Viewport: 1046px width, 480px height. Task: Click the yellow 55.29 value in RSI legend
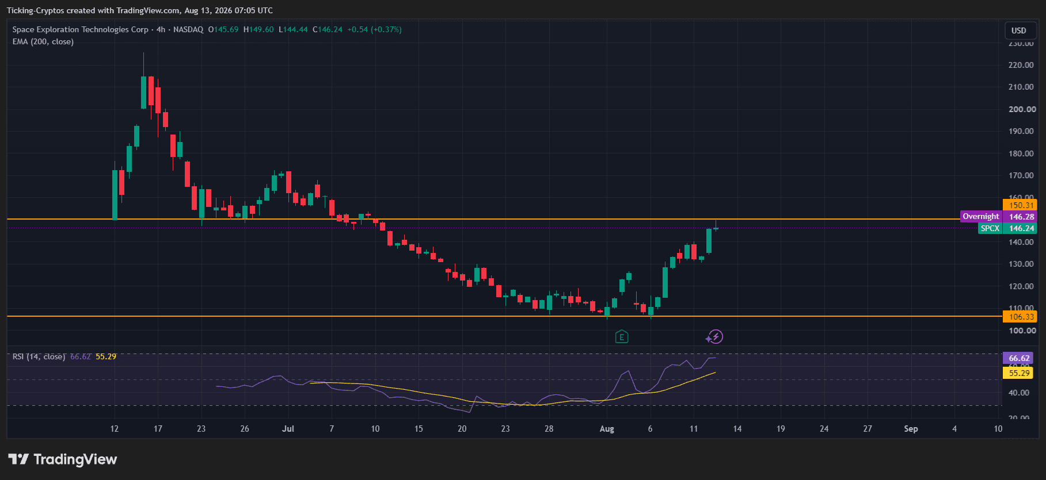(x=106, y=356)
